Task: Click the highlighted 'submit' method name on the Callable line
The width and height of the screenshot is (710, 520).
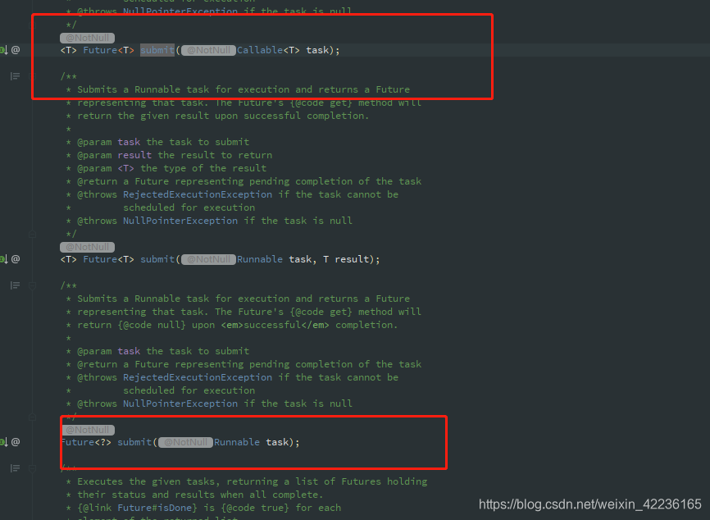Action: click(x=157, y=50)
